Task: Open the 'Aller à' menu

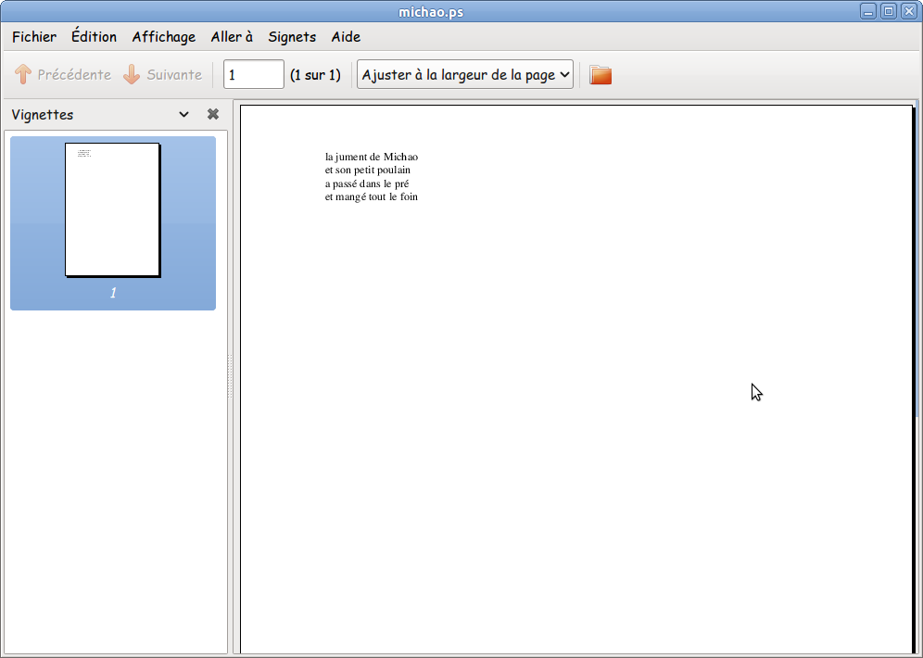Action: click(x=232, y=37)
